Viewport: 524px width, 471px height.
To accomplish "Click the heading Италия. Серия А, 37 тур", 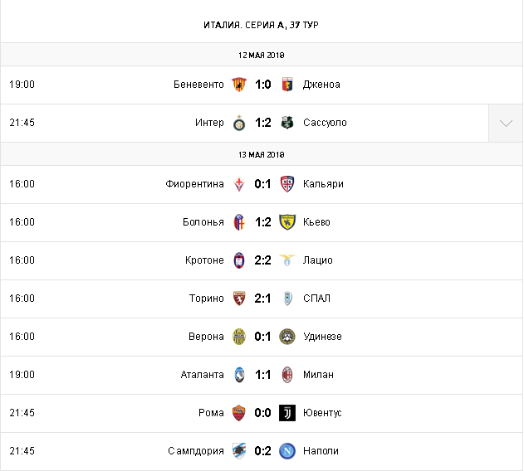I will coord(262,25).
